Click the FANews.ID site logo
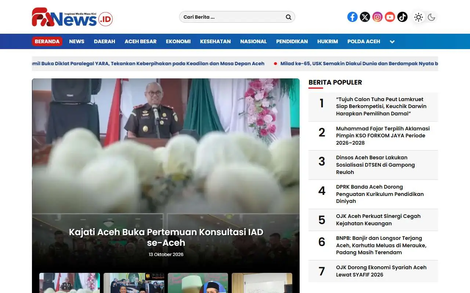Screen dimensions: 470x293 pyautogui.click(x=72, y=17)
